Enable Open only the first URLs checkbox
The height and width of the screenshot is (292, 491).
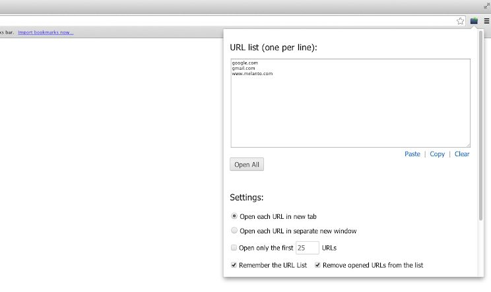tap(234, 248)
